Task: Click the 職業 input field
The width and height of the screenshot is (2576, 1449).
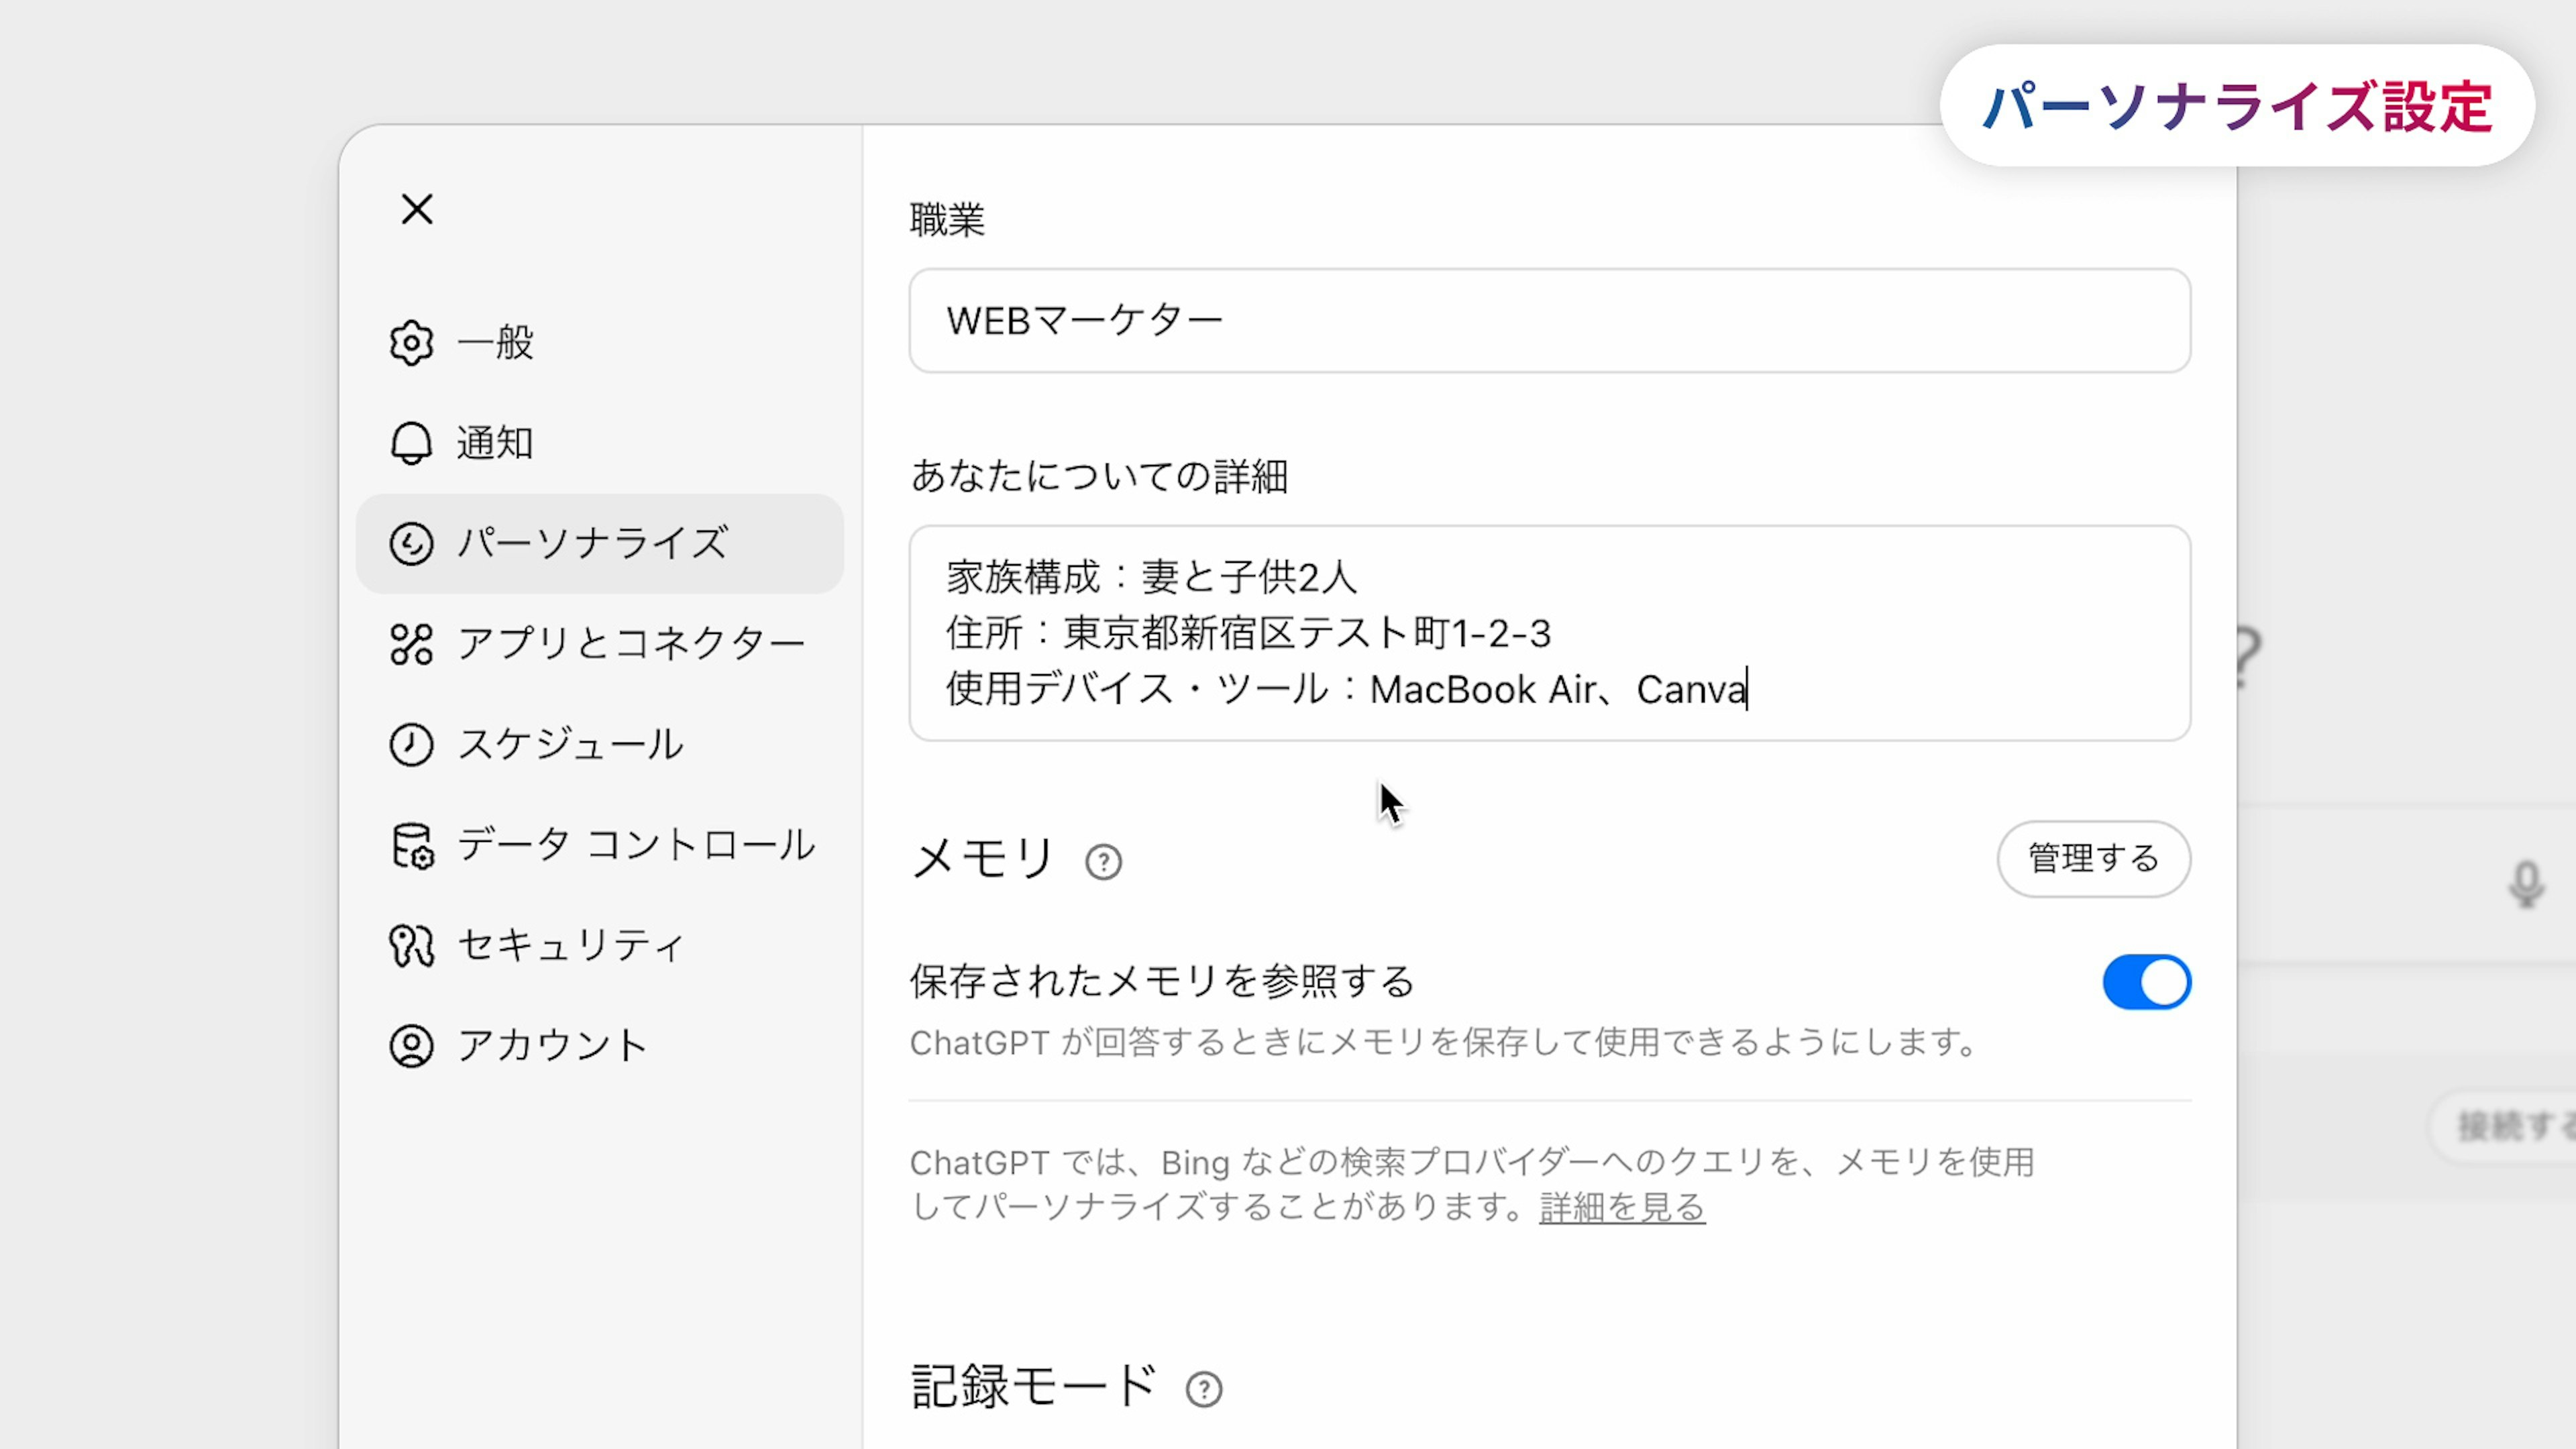Action: pyautogui.click(x=1549, y=321)
